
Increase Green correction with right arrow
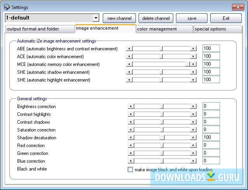[x=193, y=153]
